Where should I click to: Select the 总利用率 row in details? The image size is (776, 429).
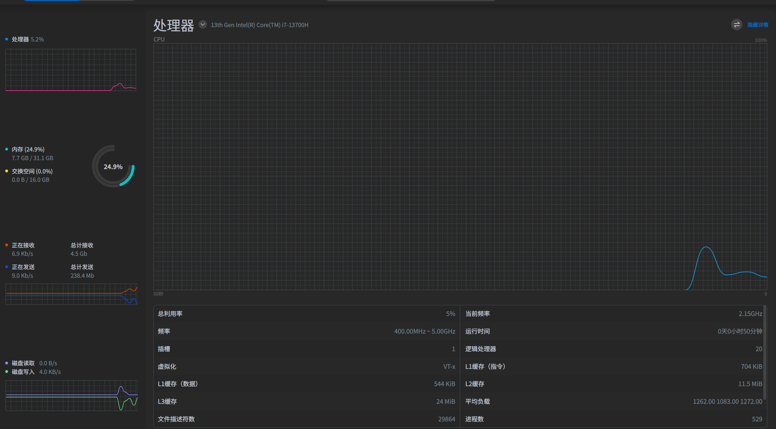tap(306, 314)
